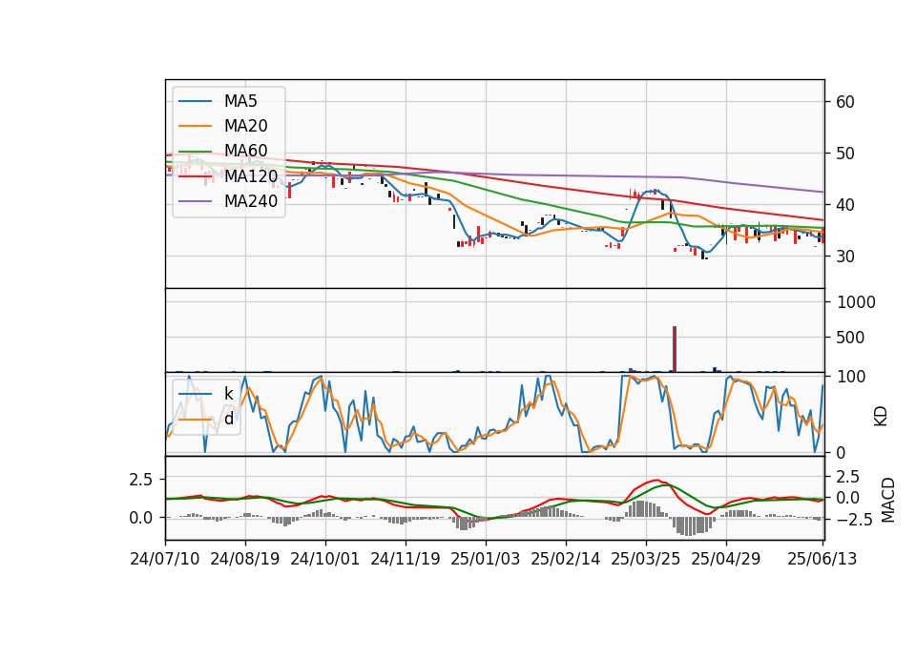Click the 'k' legend label in KD panel
The height and width of the screenshot is (658, 916).
228,394
